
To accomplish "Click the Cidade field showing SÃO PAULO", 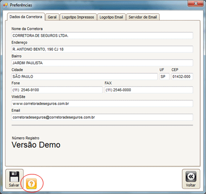I will click(x=84, y=77).
